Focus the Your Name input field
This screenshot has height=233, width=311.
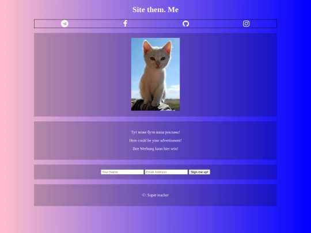tap(122, 172)
